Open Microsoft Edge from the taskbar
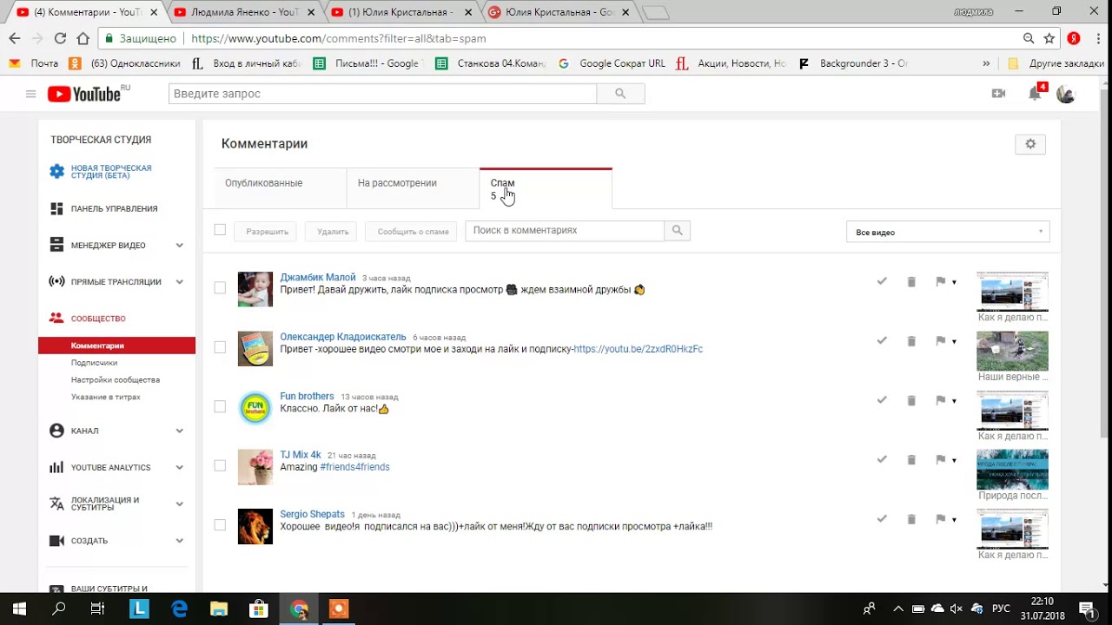The height and width of the screenshot is (625, 1112). 180,609
